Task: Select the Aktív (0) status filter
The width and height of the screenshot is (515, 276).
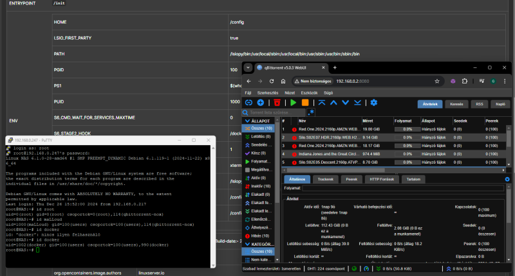Action: click(x=258, y=178)
